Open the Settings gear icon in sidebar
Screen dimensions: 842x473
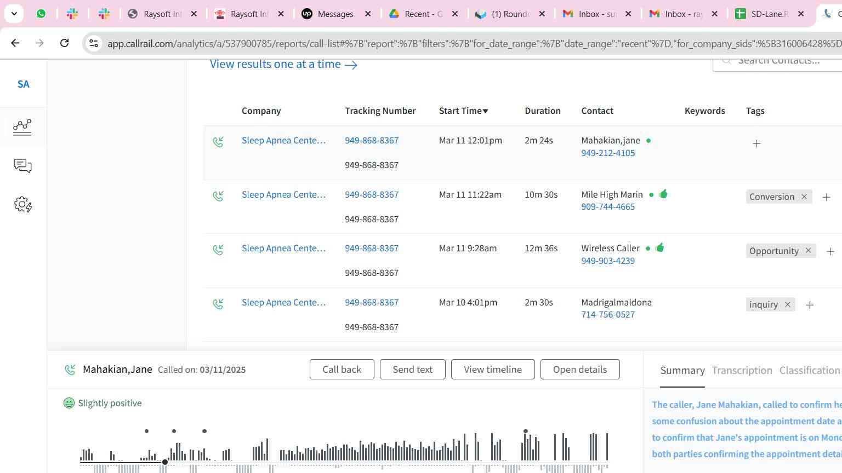pyautogui.click(x=23, y=205)
